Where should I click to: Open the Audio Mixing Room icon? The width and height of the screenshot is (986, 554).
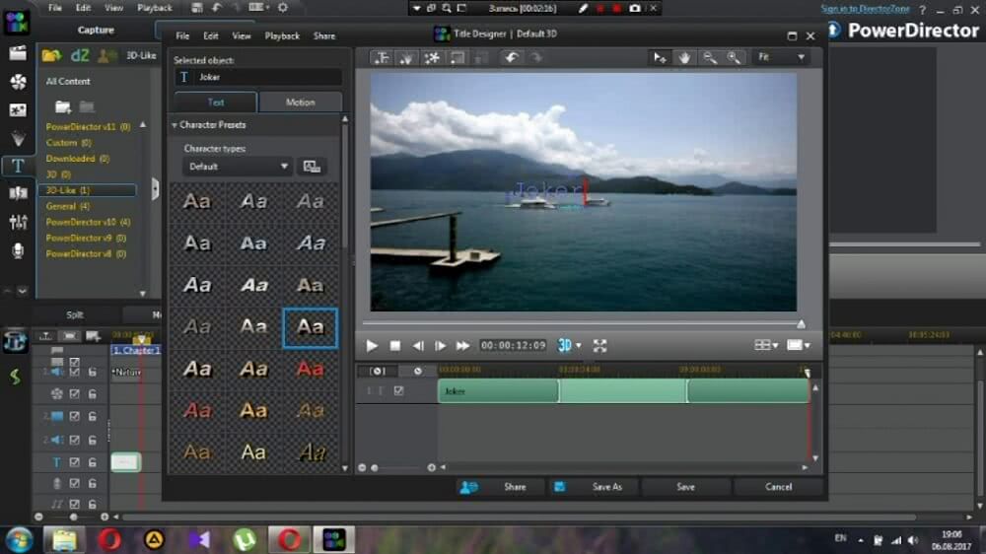[x=17, y=222]
